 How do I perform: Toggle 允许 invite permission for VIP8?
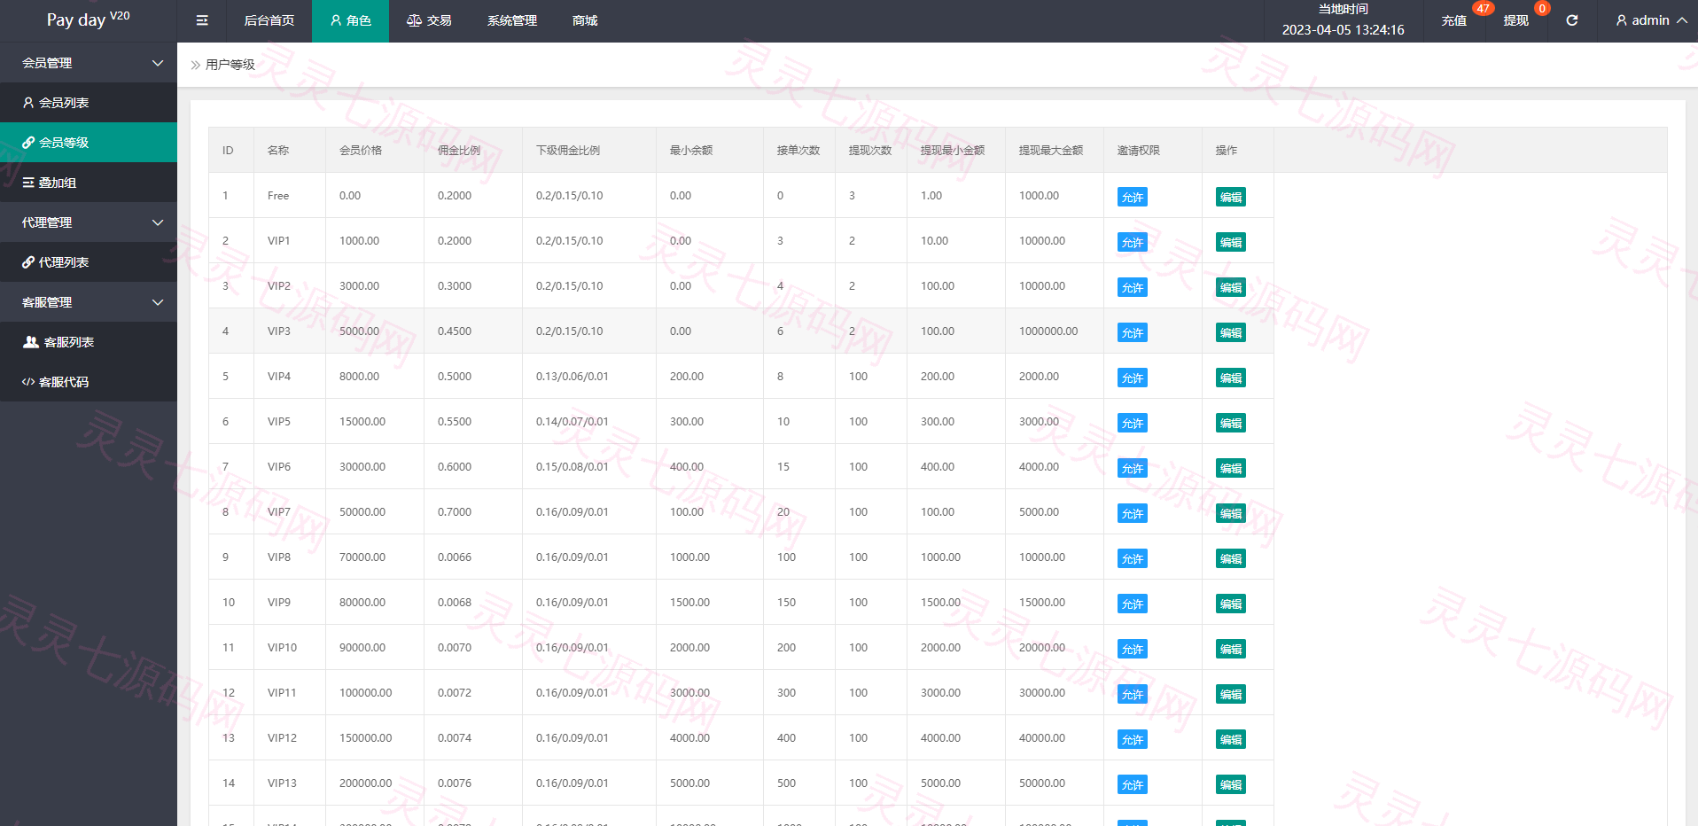pos(1132,558)
